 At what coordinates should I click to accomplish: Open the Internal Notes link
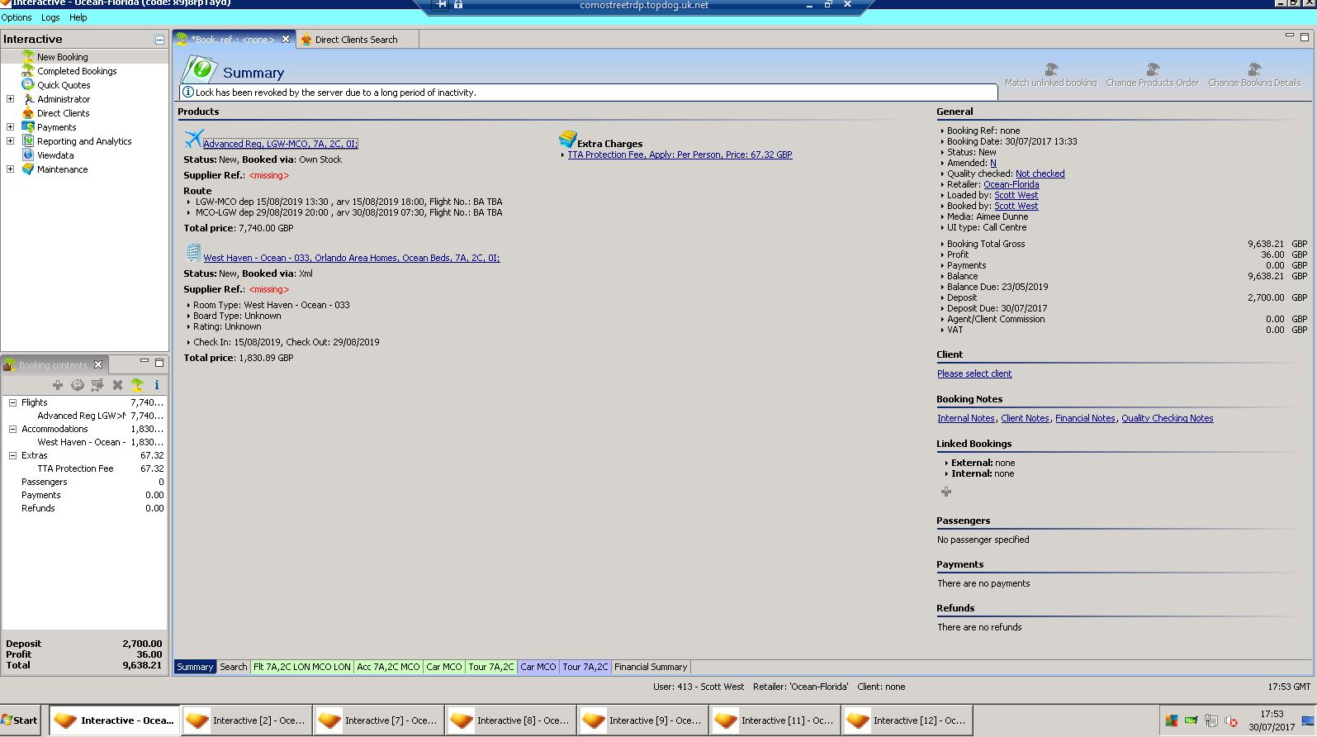tap(966, 418)
